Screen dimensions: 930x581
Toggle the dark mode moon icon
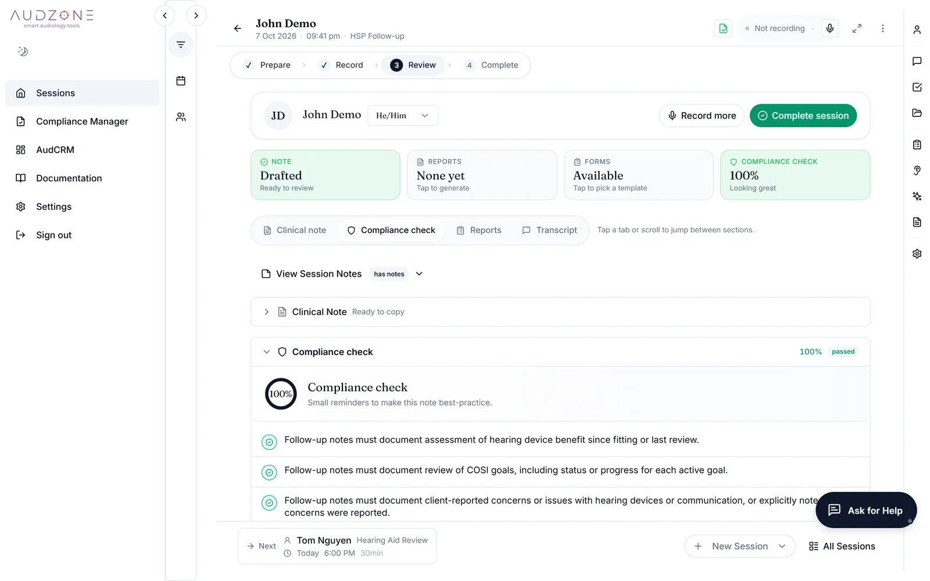tap(23, 51)
